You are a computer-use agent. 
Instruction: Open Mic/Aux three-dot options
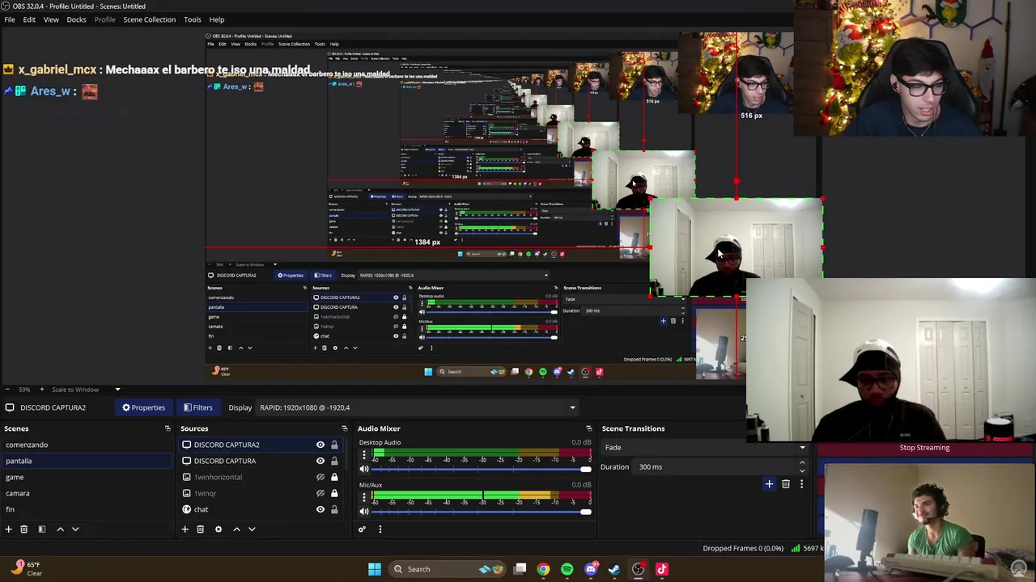(x=363, y=499)
